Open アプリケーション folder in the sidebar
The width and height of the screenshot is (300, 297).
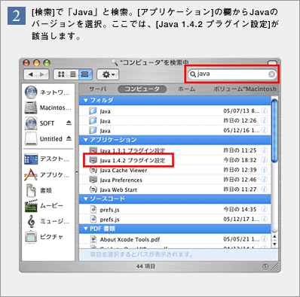click(x=47, y=174)
